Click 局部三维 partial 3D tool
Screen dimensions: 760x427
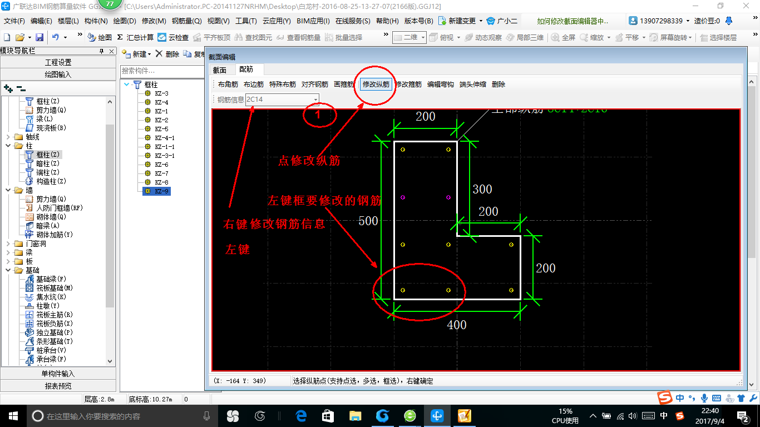[x=525, y=37]
